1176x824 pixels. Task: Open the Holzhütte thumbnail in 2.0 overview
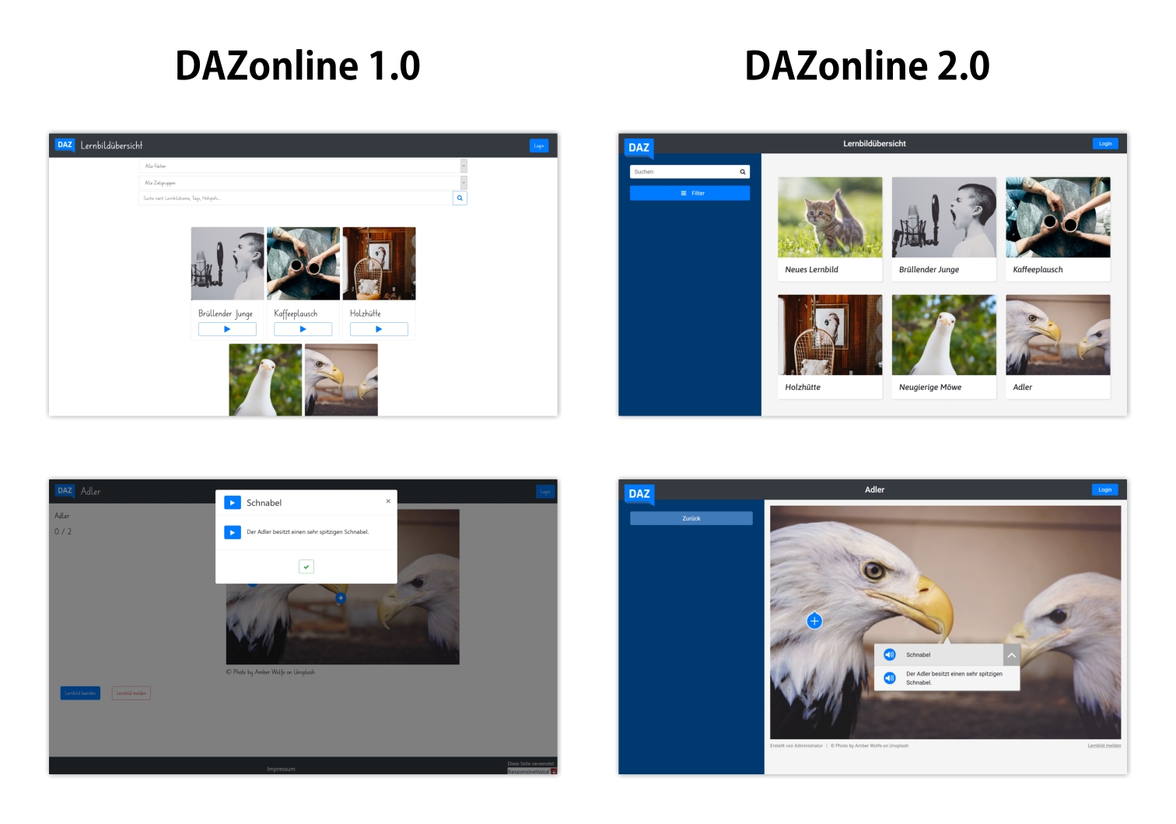coord(830,335)
